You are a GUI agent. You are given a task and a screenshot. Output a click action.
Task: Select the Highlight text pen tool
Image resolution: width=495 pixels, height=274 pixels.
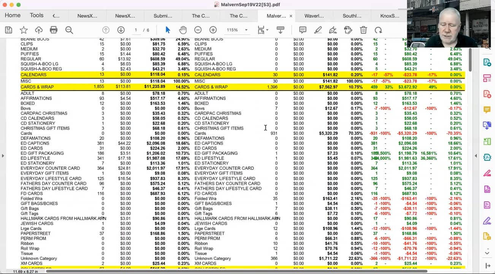tap(318, 30)
